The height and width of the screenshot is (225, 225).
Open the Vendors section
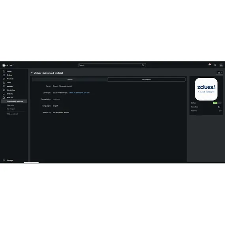[x=10, y=86]
